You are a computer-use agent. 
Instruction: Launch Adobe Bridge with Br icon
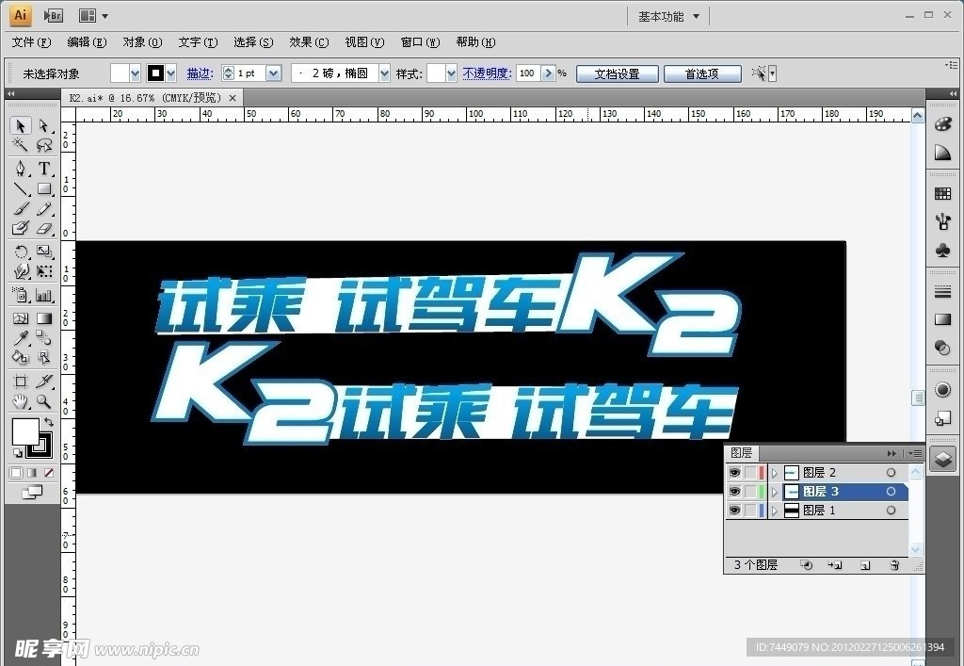pyautogui.click(x=54, y=15)
